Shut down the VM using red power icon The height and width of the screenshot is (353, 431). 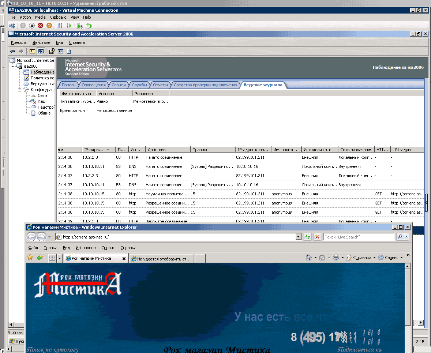pos(40,26)
